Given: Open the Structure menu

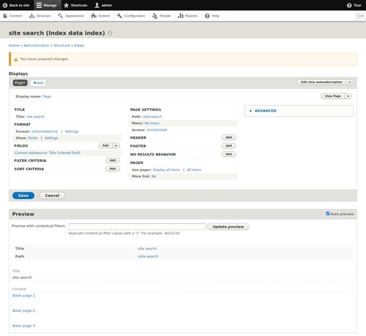Looking at the screenshot, I should pyautogui.click(x=40, y=16).
